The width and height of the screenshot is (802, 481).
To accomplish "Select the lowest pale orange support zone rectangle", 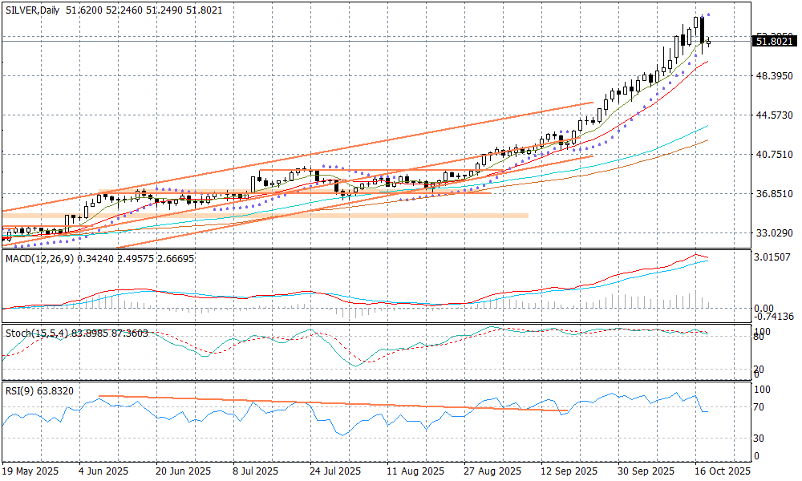I will click(265, 216).
